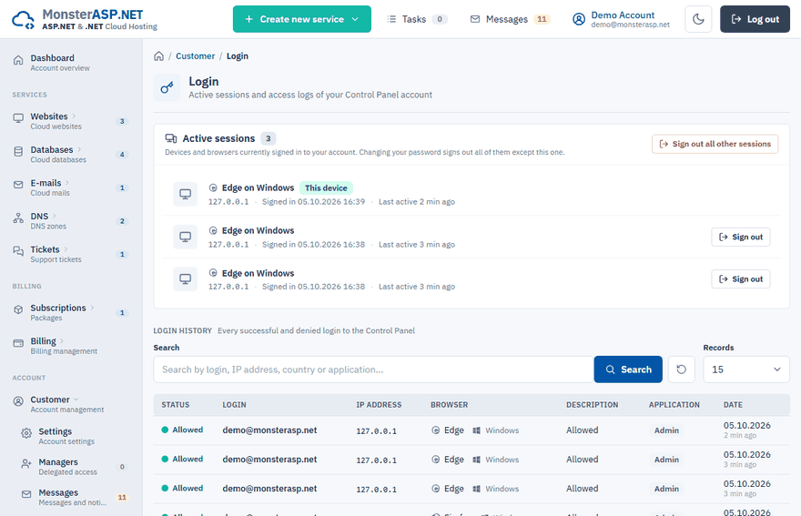
Task: Expand the Websites chevron
Action: tap(74, 116)
